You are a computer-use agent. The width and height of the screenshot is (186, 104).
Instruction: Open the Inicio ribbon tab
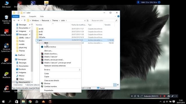pos(23,16)
